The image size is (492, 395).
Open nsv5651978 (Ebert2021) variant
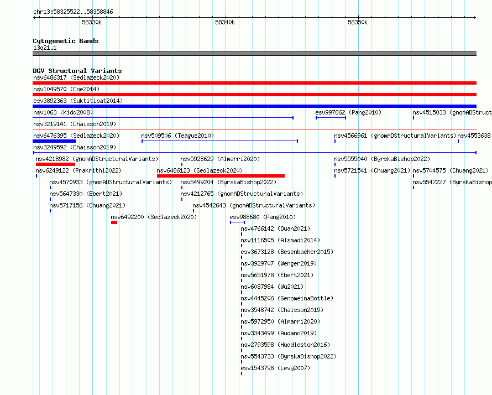(x=277, y=275)
